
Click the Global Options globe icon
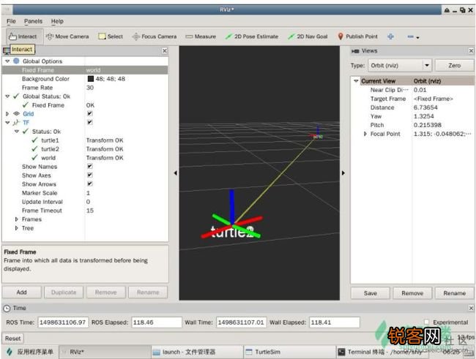click(16, 61)
